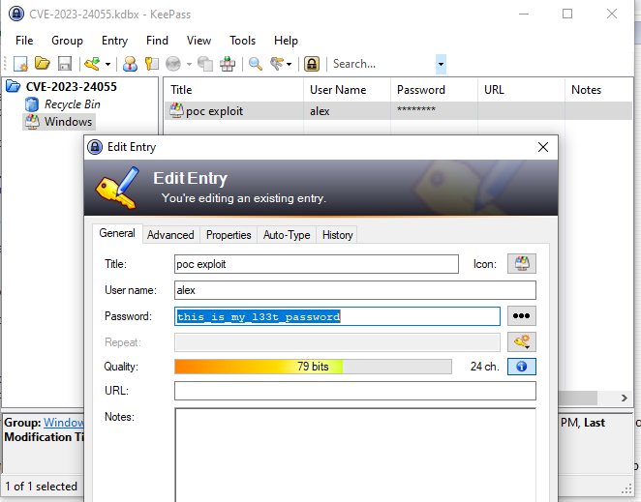The image size is (641, 502).
Task: Click the Copy User Name icon
Action: 130,64
